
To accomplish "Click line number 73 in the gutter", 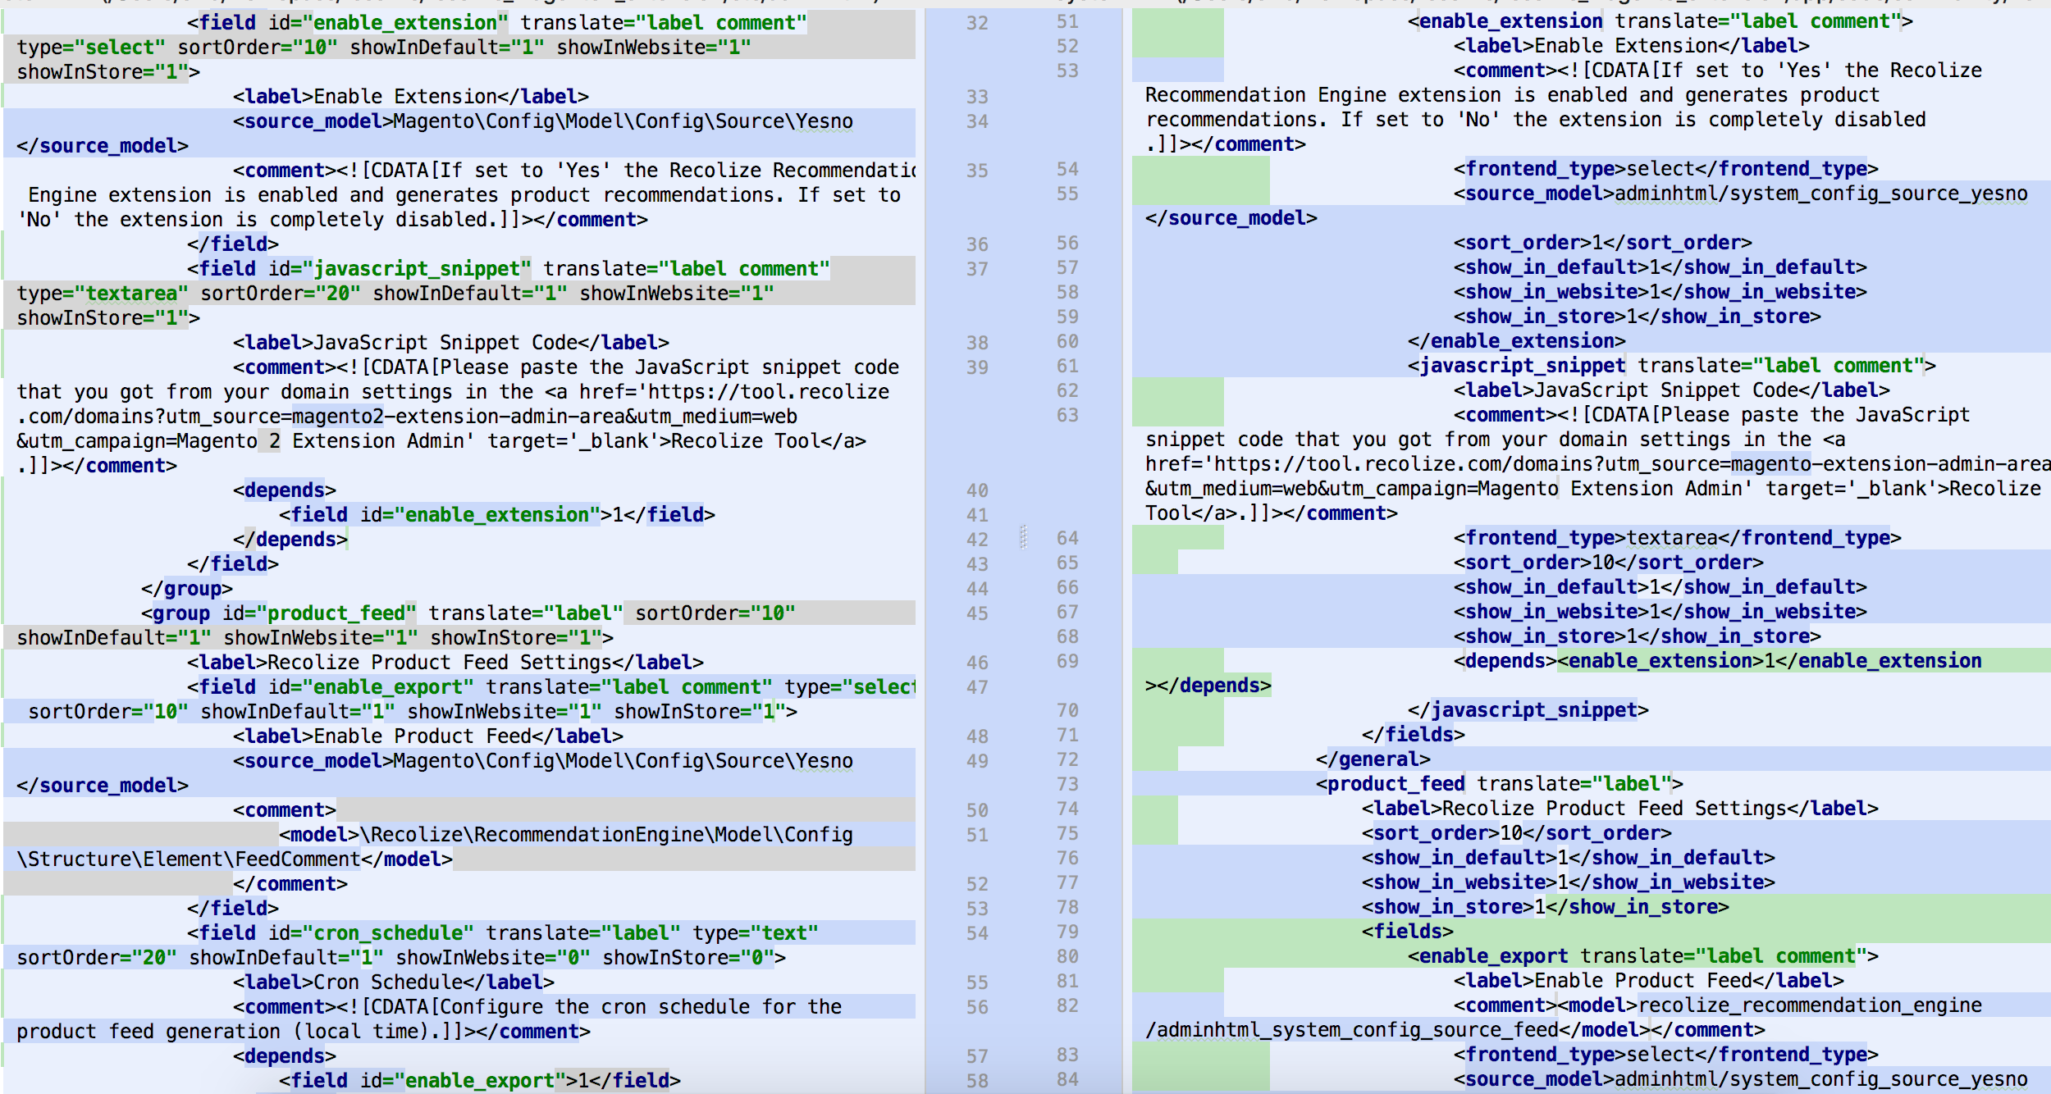I will [x=1067, y=784].
